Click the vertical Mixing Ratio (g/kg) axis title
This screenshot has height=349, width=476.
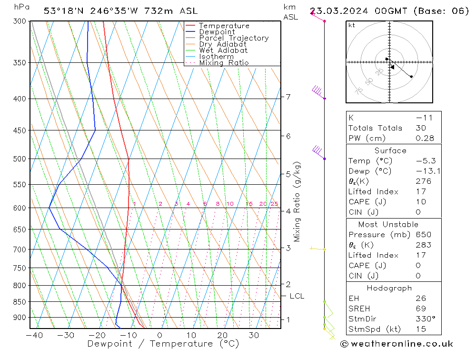[297, 202]
